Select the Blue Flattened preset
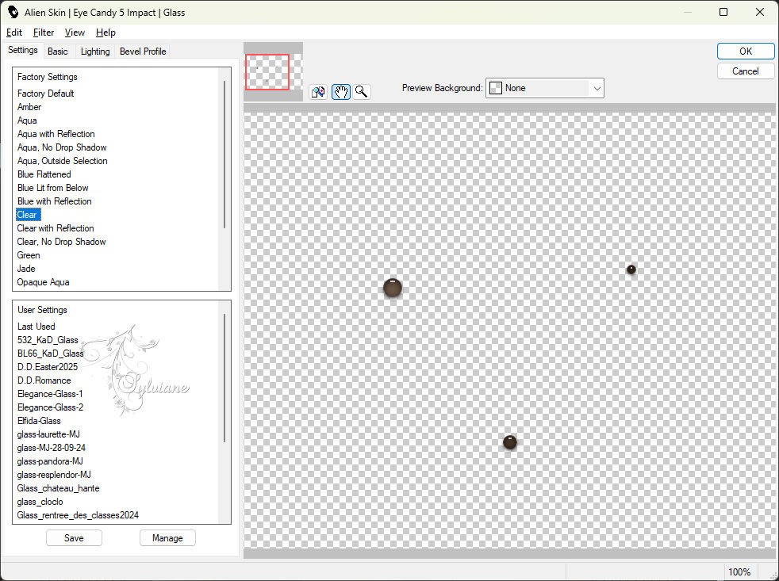The width and height of the screenshot is (779, 581). pos(44,174)
